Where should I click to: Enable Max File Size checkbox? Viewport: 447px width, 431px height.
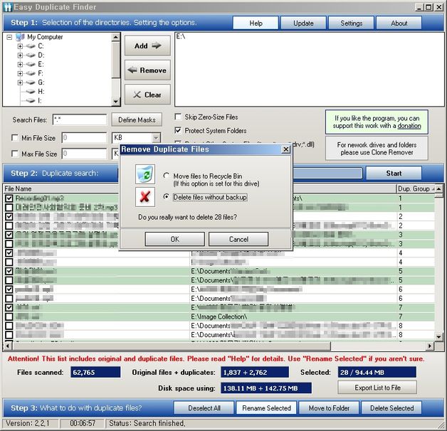click(x=14, y=154)
